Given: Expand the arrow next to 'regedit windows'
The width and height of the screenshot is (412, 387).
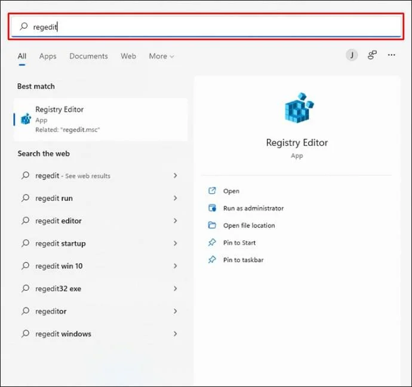Looking at the screenshot, I should click(176, 334).
